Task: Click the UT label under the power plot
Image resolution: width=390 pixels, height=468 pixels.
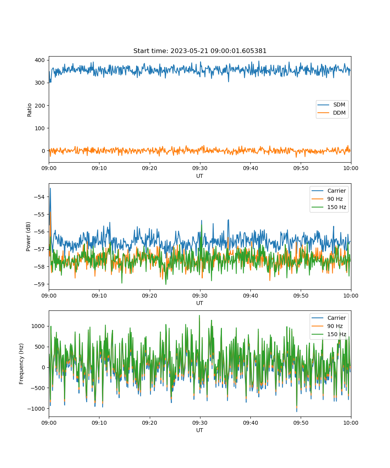Action: pos(200,303)
